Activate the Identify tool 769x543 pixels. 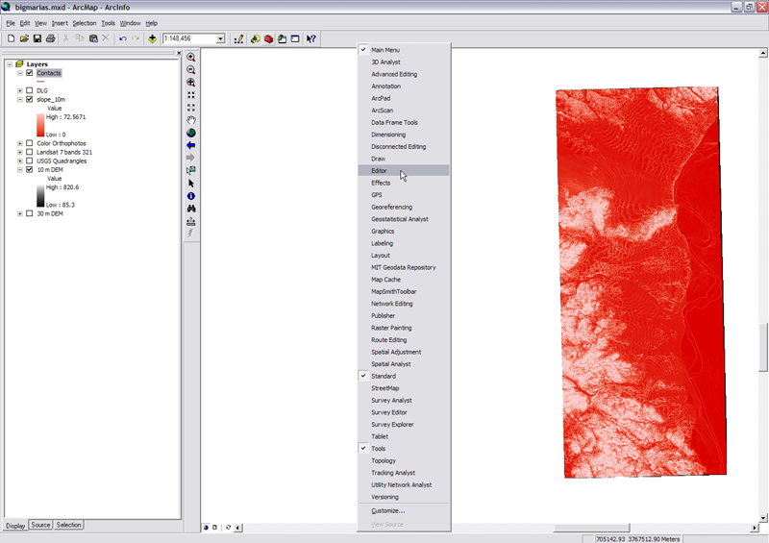[191, 196]
